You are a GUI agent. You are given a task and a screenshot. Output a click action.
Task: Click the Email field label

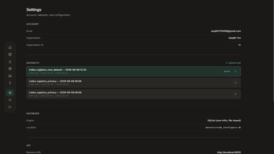29,31
